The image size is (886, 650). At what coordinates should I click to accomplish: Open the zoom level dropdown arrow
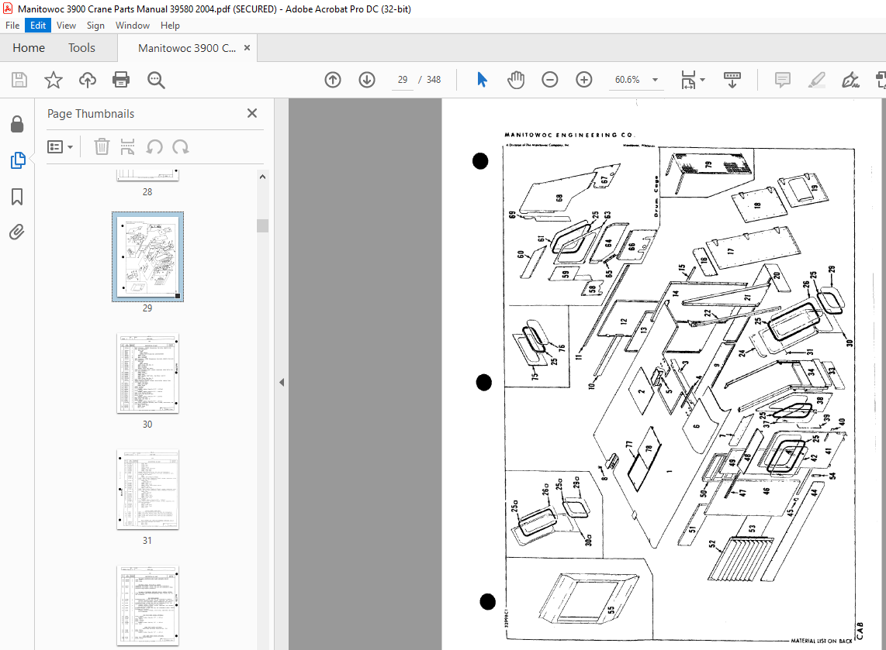click(x=655, y=80)
